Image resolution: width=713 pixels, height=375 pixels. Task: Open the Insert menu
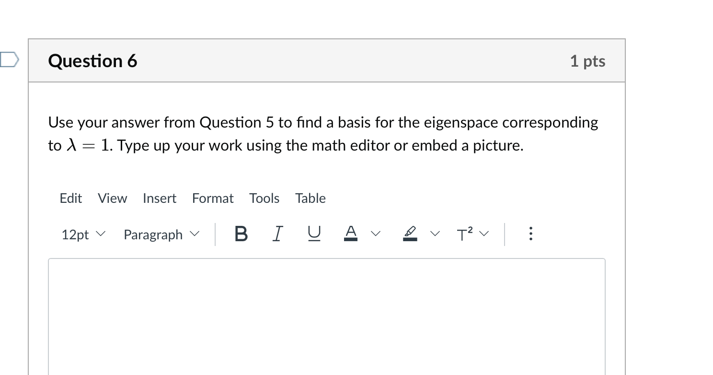160,198
